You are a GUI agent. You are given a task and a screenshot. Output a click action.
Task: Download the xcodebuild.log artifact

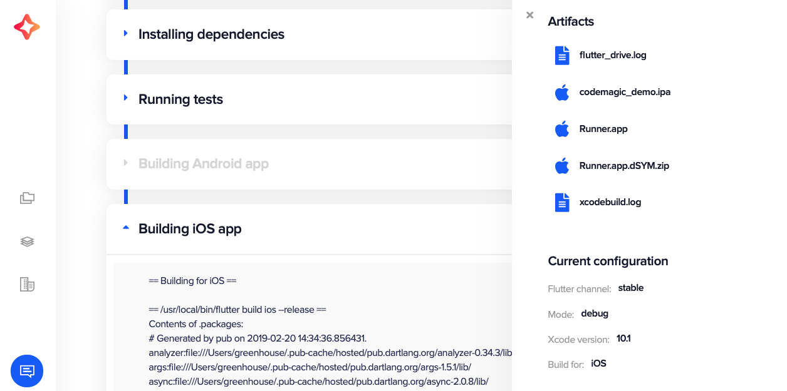(x=610, y=202)
